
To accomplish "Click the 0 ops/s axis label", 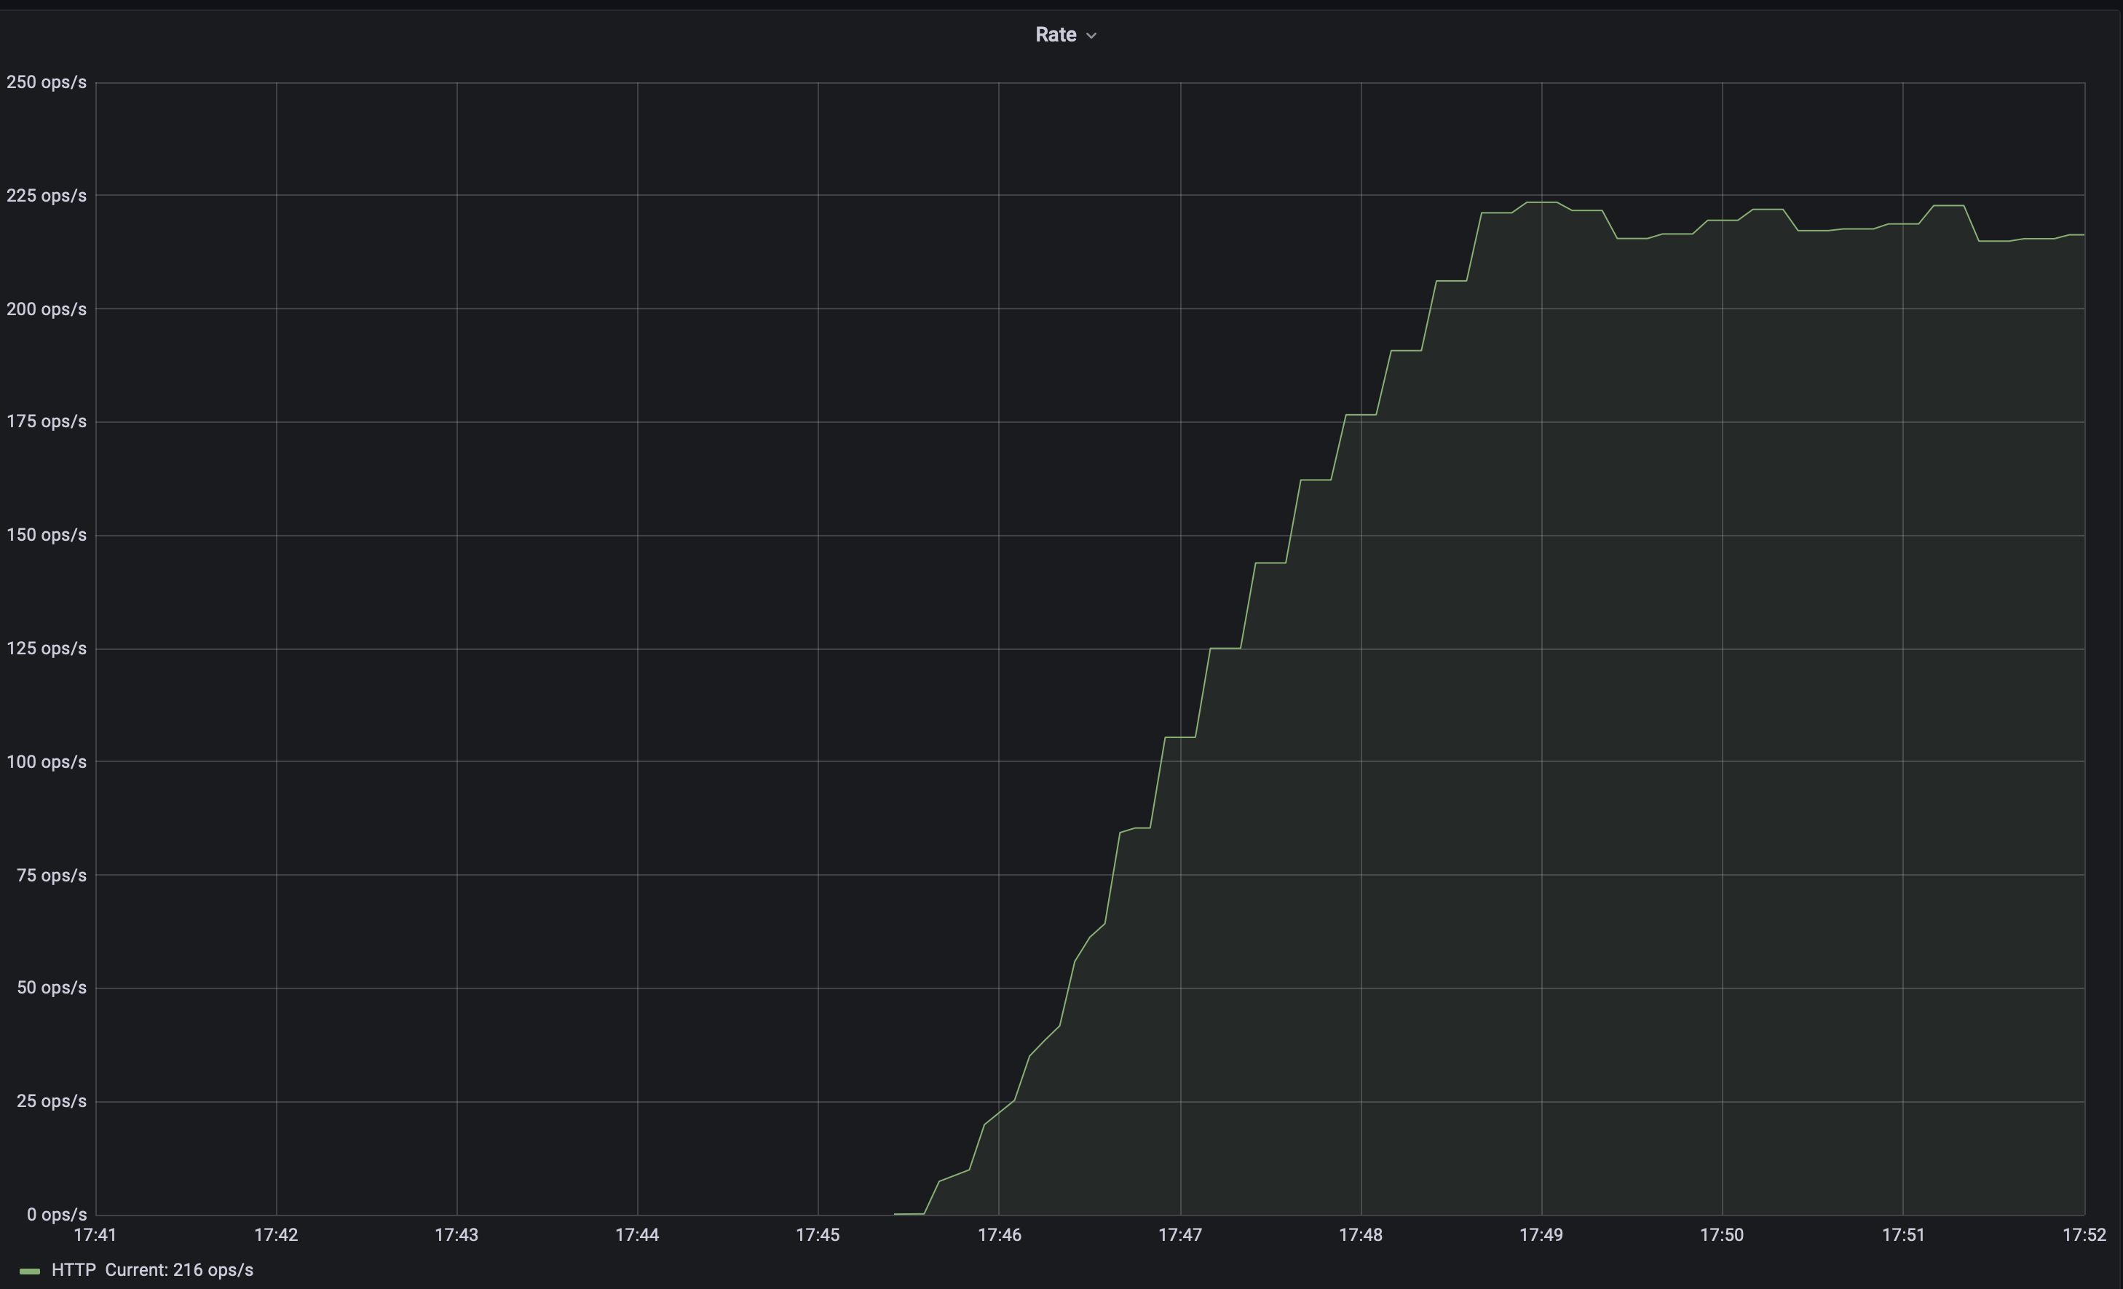I will point(56,1214).
